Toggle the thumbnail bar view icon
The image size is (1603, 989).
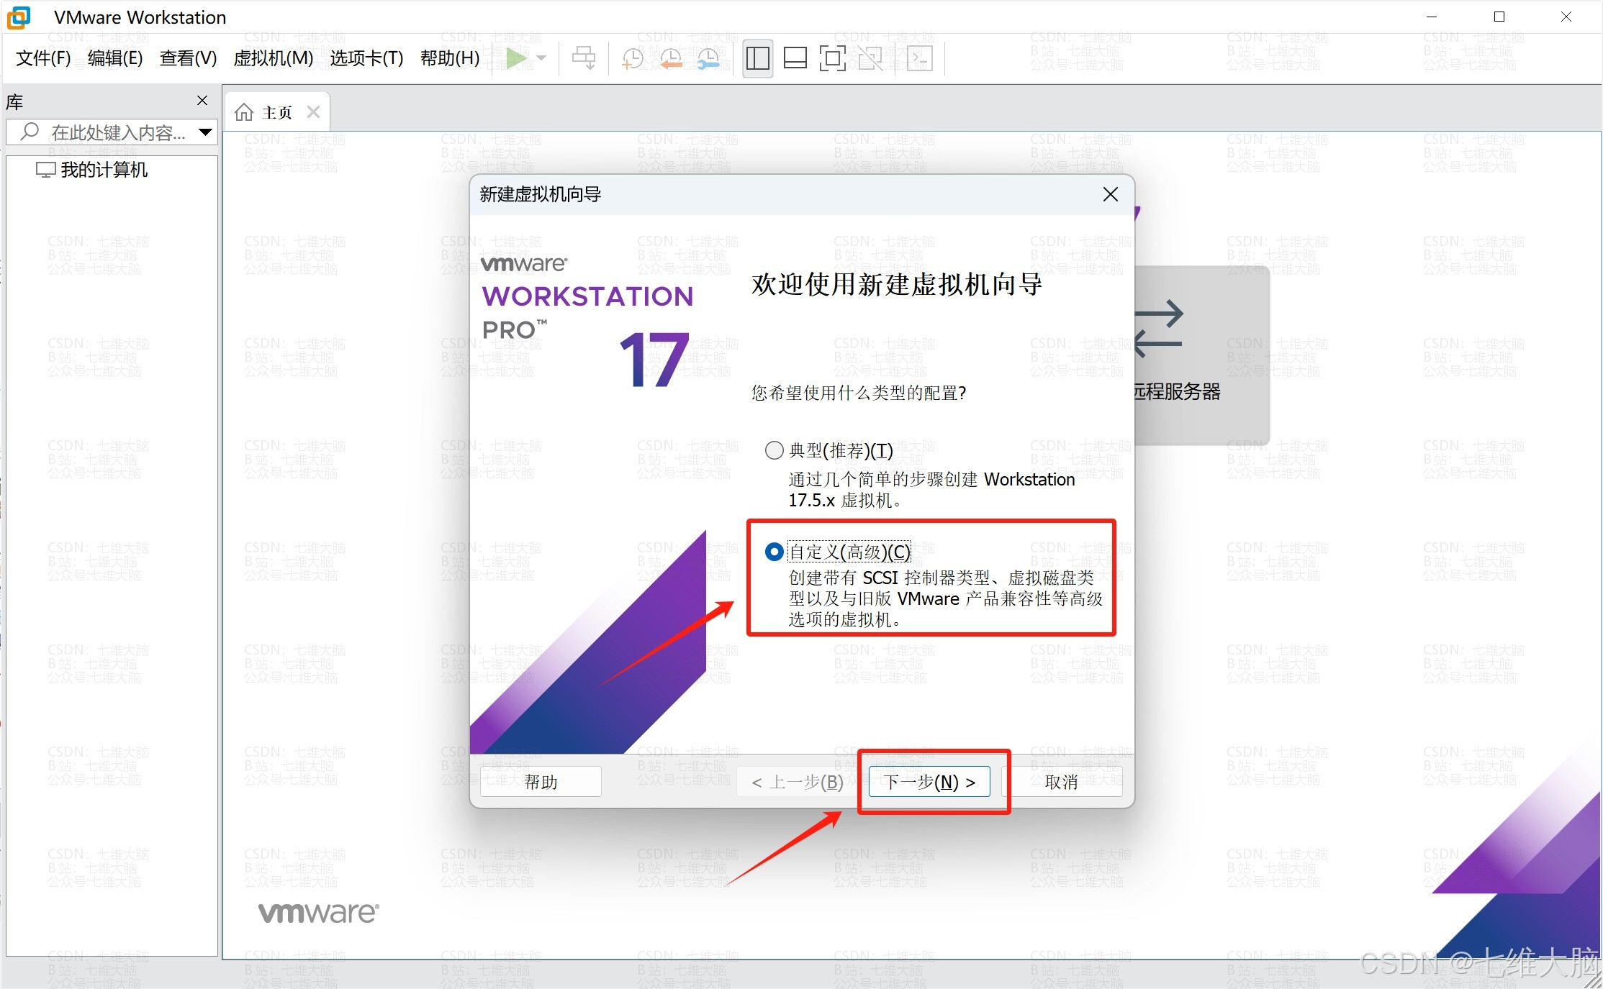point(795,58)
